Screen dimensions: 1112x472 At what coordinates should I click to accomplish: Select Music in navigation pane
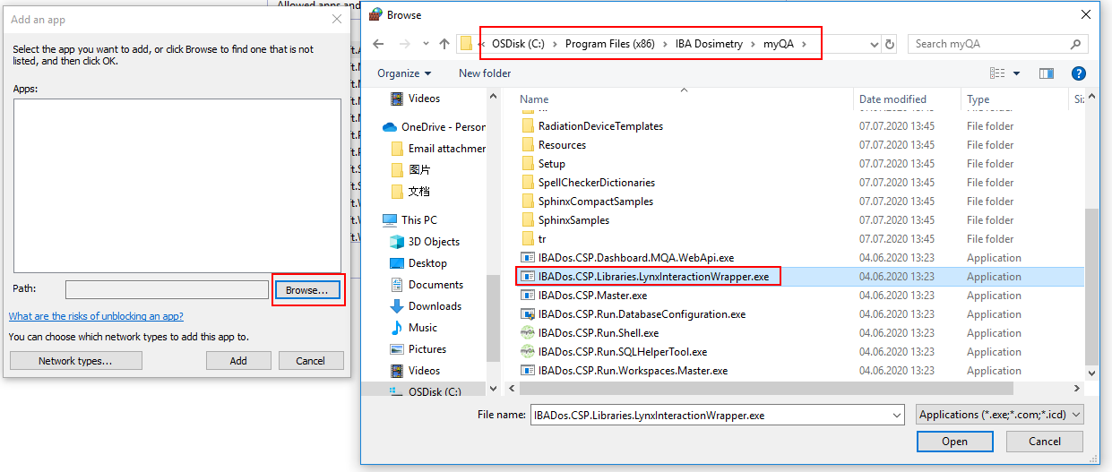(423, 328)
